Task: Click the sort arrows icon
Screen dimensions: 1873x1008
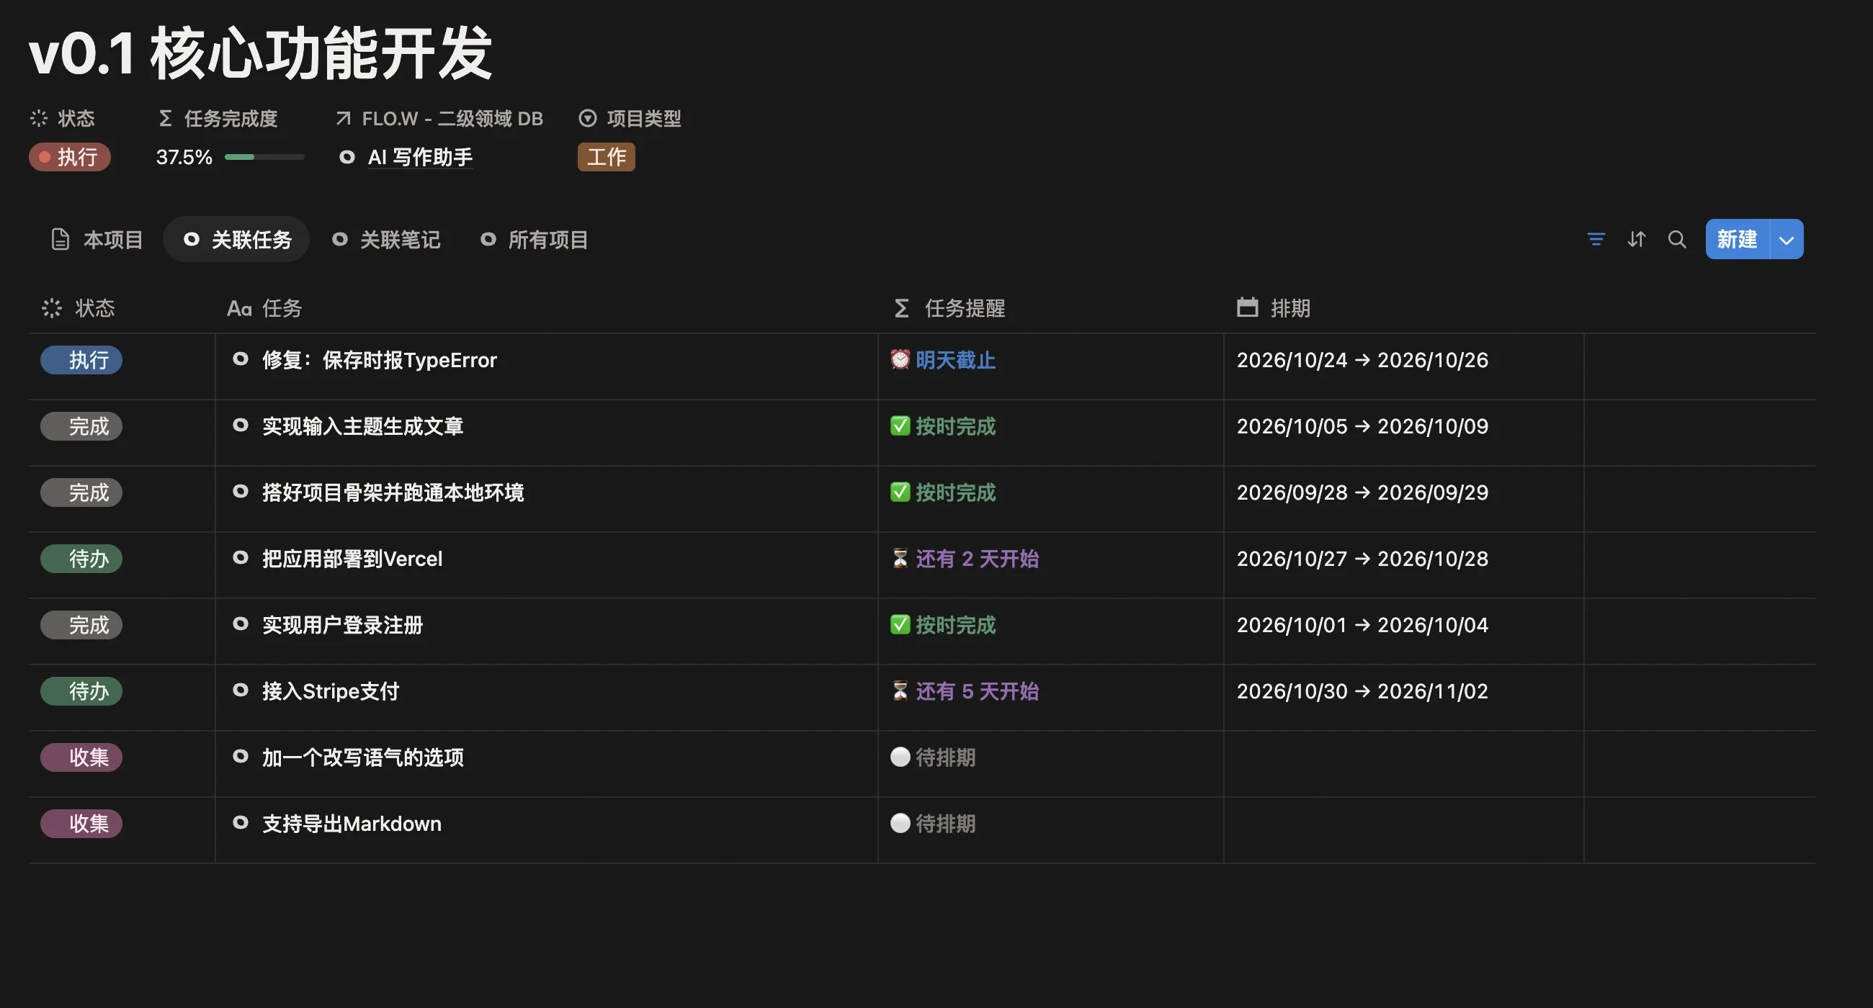Action: tap(1636, 239)
